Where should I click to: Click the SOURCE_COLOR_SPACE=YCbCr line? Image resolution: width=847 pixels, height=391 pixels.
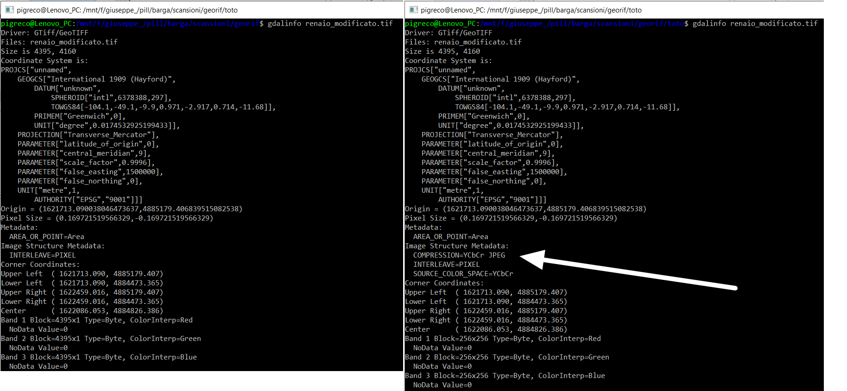(x=463, y=274)
